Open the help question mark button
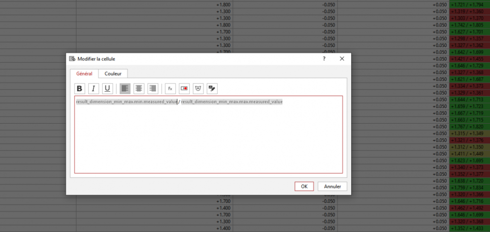Image resolution: width=490 pixels, height=232 pixels. coord(324,59)
